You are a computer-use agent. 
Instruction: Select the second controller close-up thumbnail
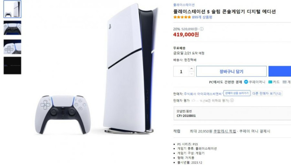[13, 28]
